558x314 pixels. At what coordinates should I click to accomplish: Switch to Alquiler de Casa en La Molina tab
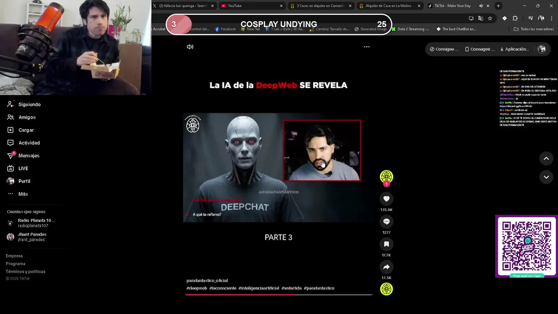point(390,6)
